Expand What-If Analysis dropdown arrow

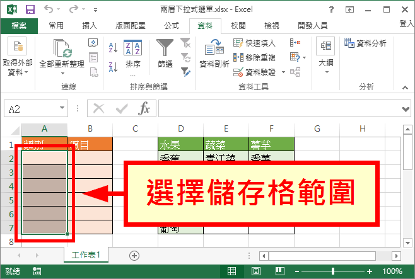(x=305, y=57)
